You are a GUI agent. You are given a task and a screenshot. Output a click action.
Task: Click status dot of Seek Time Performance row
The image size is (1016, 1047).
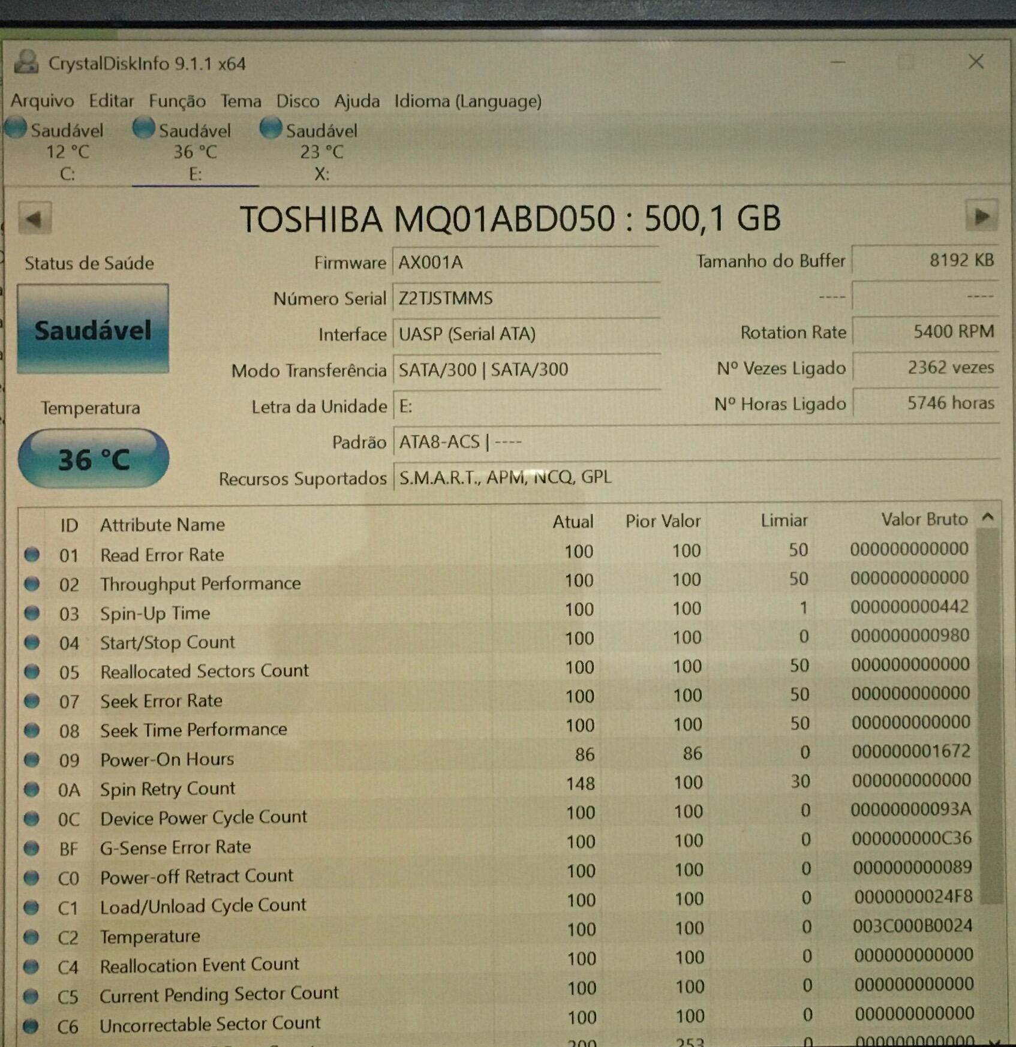click(32, 730)
